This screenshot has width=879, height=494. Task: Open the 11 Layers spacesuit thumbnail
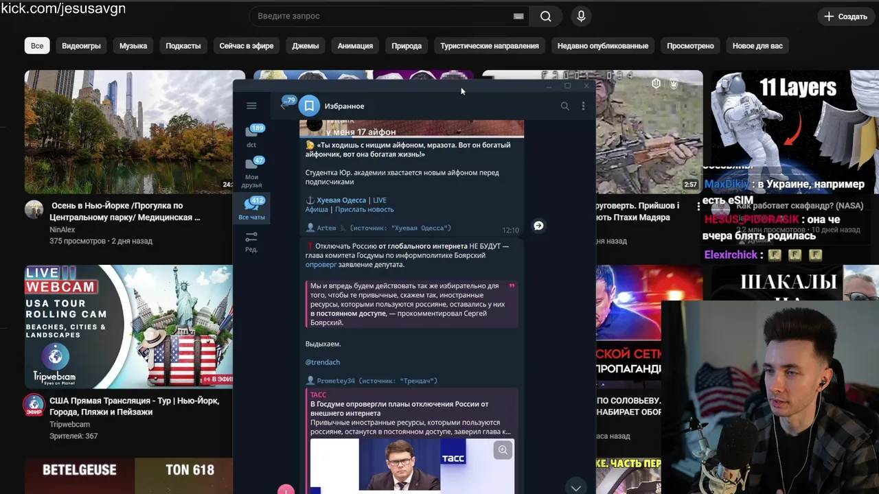795,132
